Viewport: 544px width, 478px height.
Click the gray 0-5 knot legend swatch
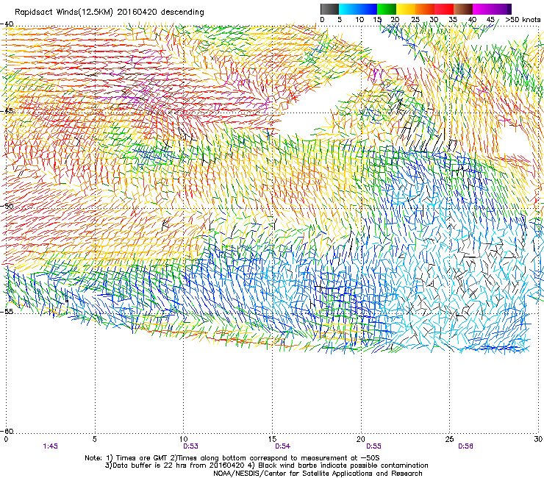point(329,9)
